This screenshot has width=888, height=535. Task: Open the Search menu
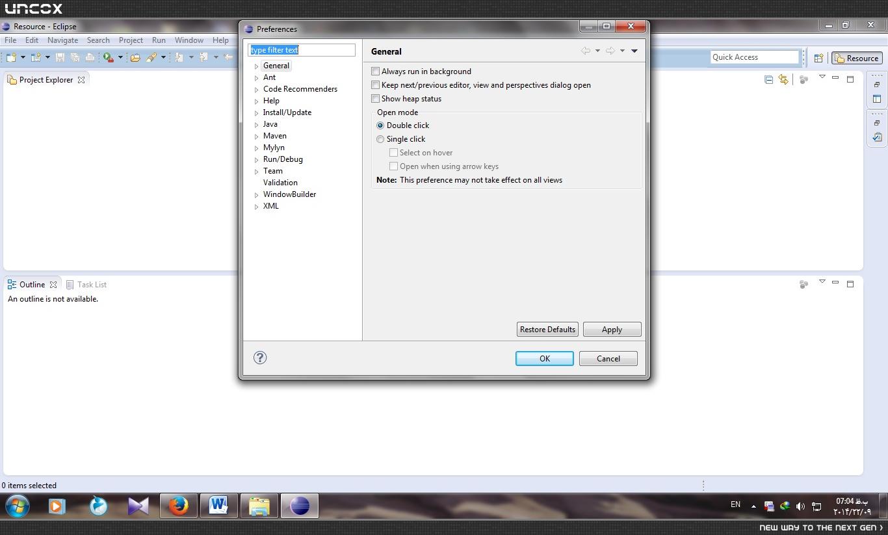coord(98,40)
